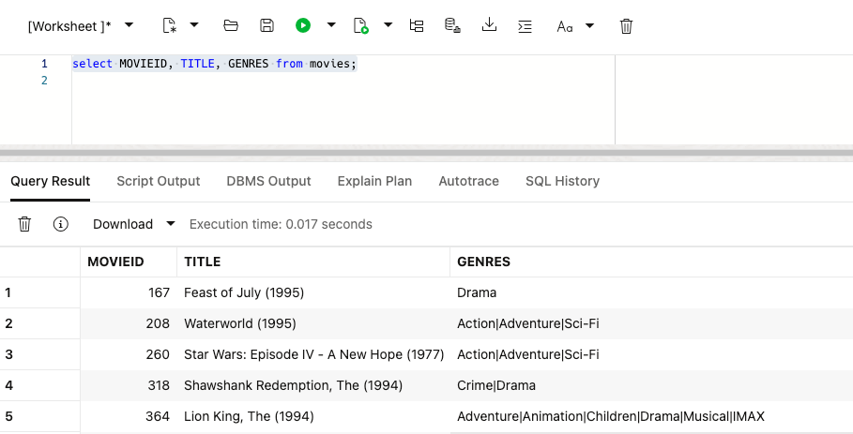Click the Open file folder icon
Viewport: 853px width, 434px height.
click(231, 26)
